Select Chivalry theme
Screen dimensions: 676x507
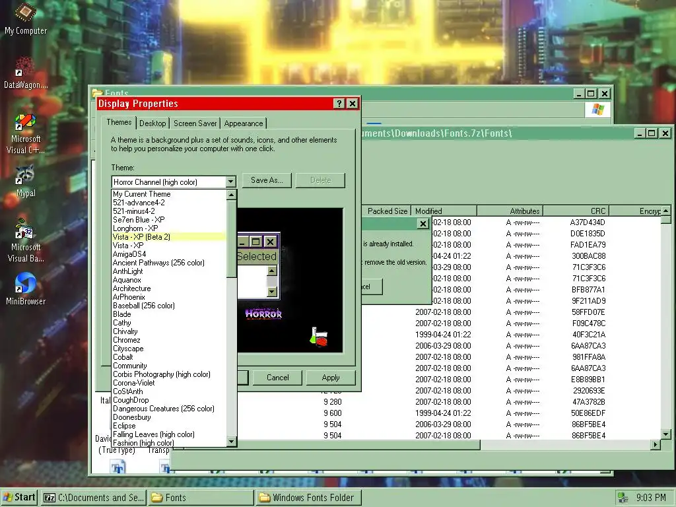pyautogui.click(x=168, y=331)
